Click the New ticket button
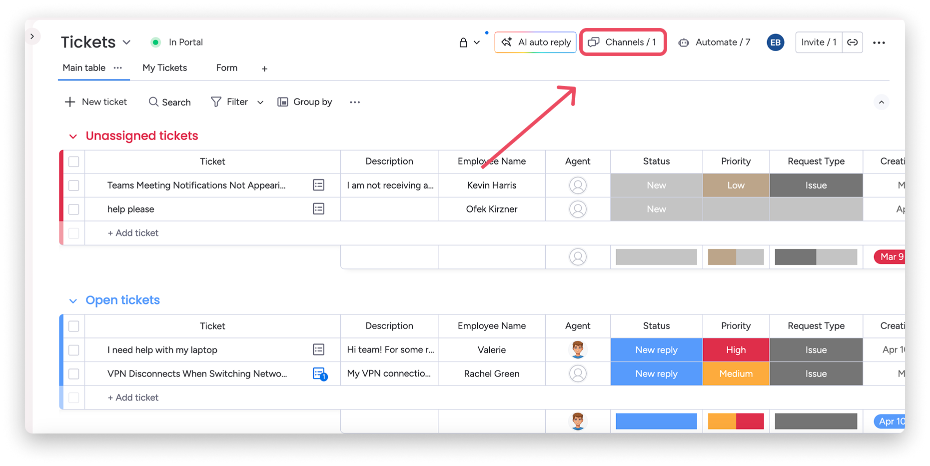 96,101
